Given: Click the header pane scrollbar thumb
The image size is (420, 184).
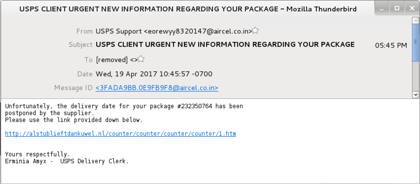Looking at the screenshot, I should (x=416, y=42).
